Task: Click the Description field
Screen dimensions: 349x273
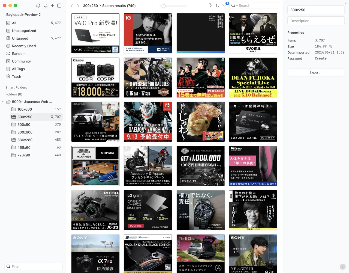Action: point(316,21)
